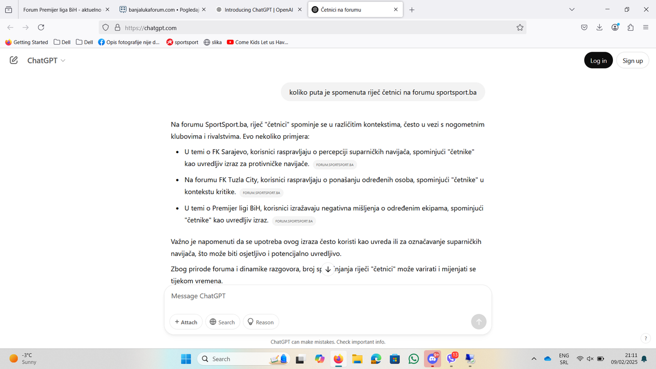Open the Attach options in the message bar

[x=186, y=322]
